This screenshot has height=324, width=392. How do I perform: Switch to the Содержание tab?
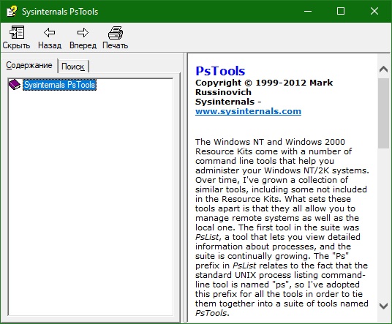29,65
